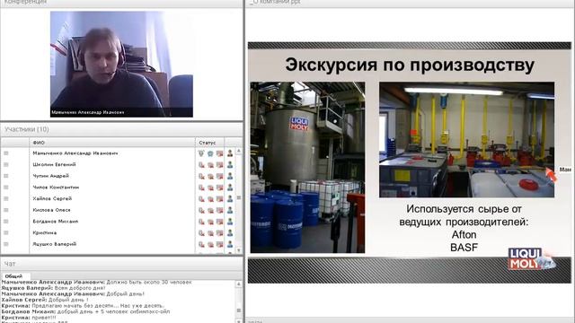Click user avatar icon for Хайлов Сергей

[x=230, y=199]
